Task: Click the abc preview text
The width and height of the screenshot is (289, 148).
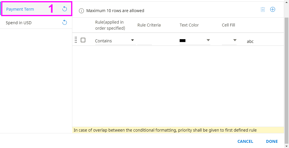Action: (250, 41)
